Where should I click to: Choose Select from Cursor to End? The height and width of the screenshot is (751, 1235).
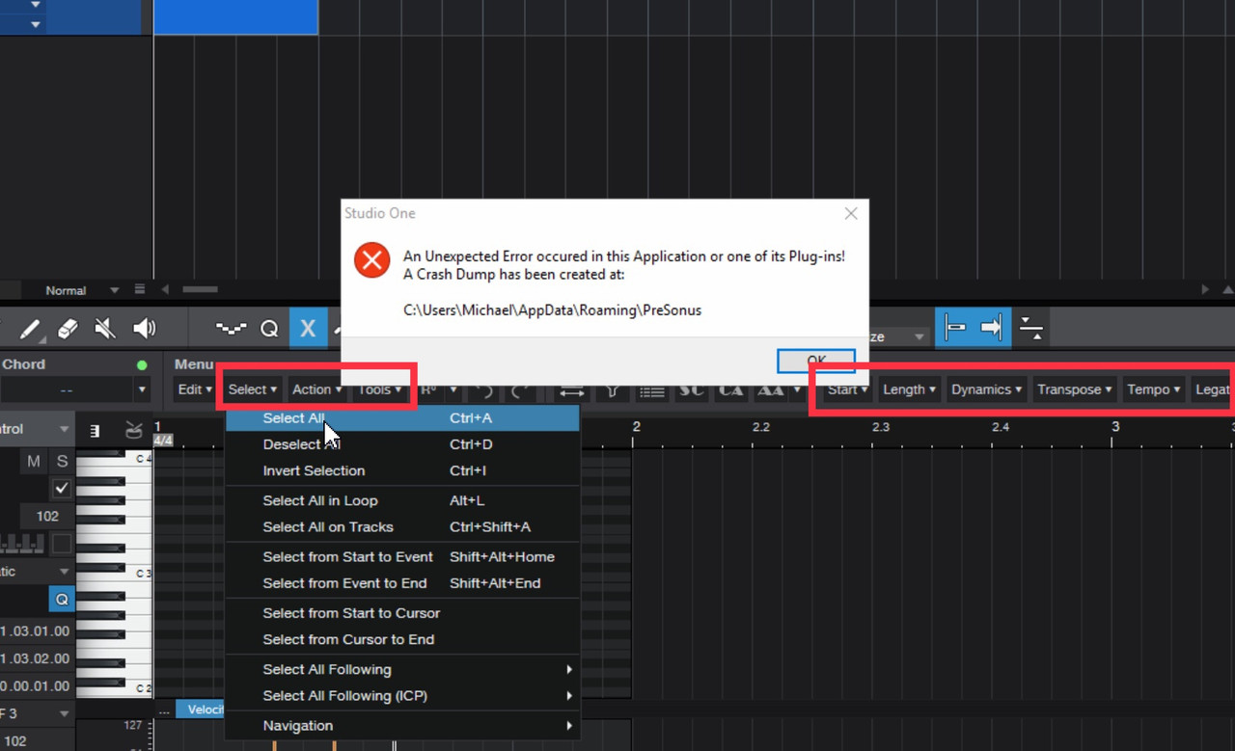point(402,639)
